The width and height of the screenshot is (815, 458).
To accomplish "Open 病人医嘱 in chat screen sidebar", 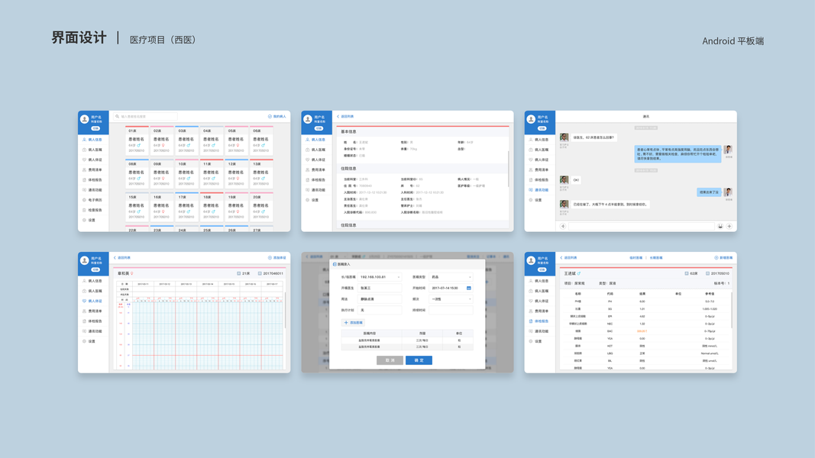I will [x=539, y=150].
